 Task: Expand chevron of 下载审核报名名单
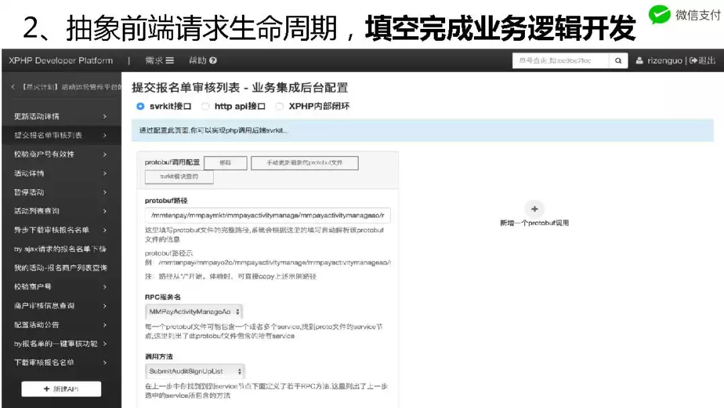pyautogui.click(x=105, y=363)
